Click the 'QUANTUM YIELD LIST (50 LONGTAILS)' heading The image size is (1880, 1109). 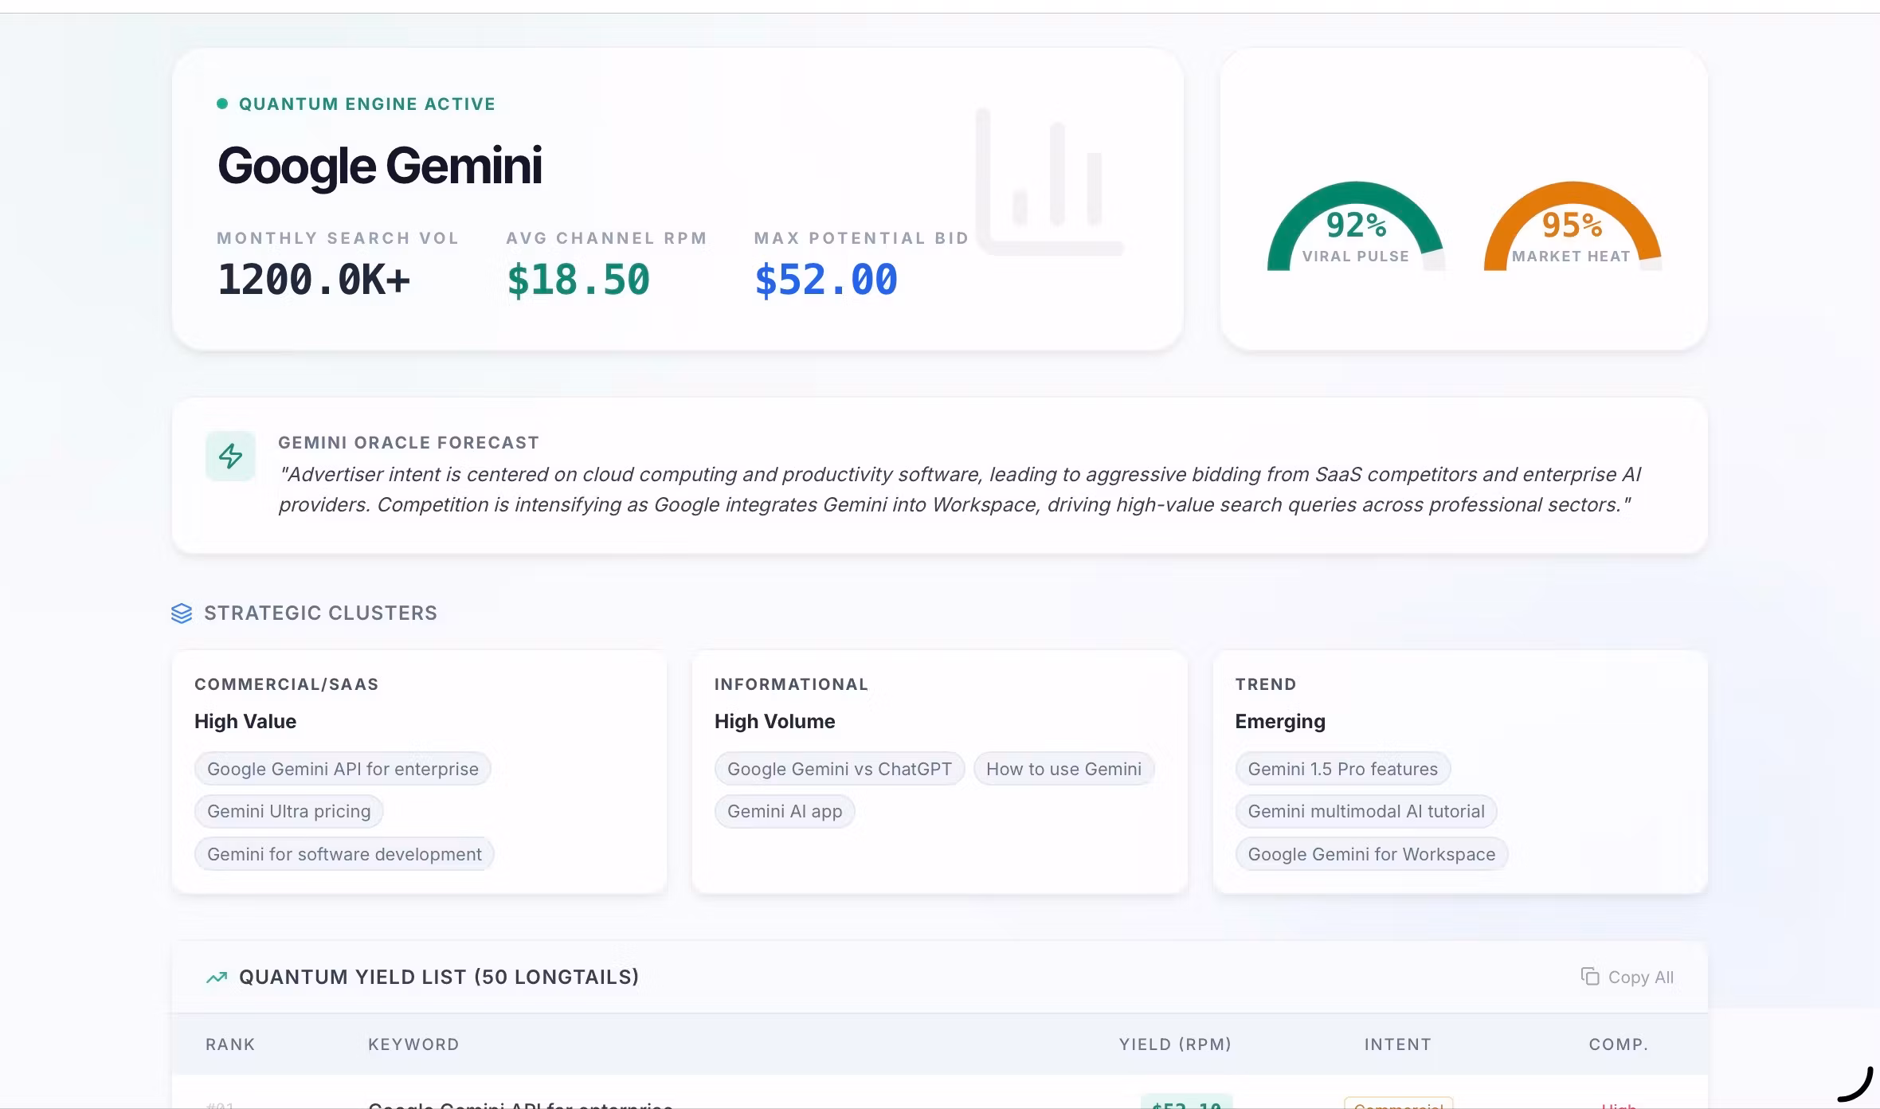(x=439, y=977)
